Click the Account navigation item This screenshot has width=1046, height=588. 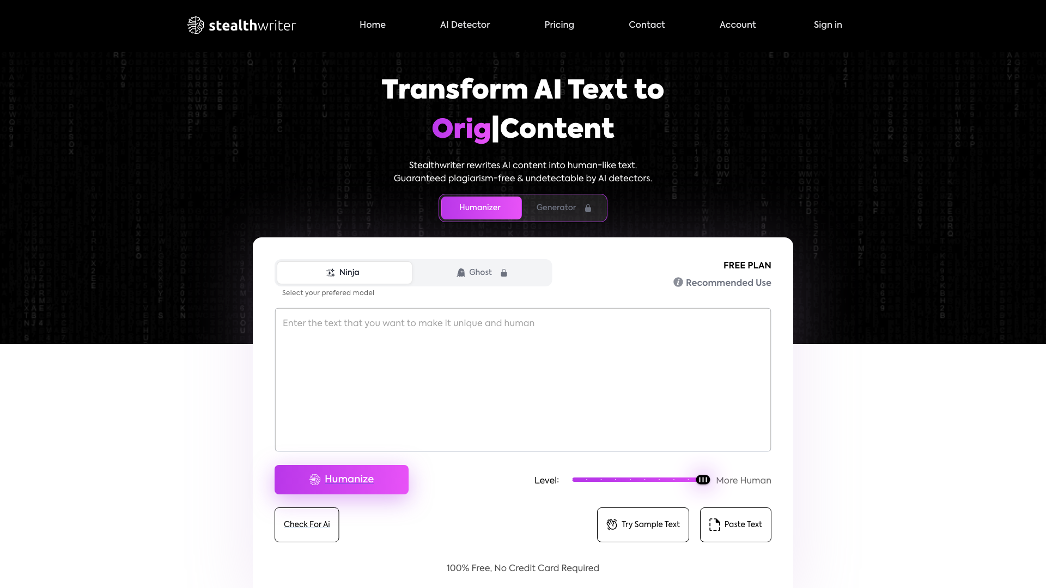[737, 25]
